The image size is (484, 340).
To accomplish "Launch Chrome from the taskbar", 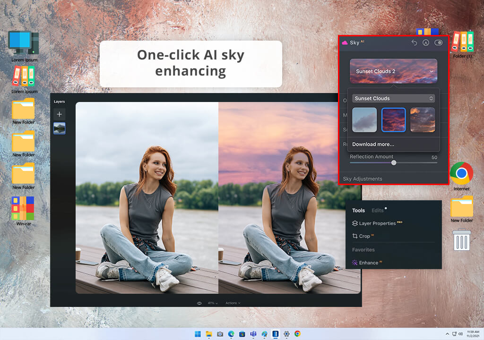I will (x=298, y=334).
